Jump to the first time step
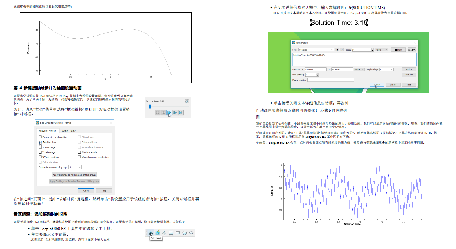Screen dimensions: 456x249 click(x=157, y=112)
